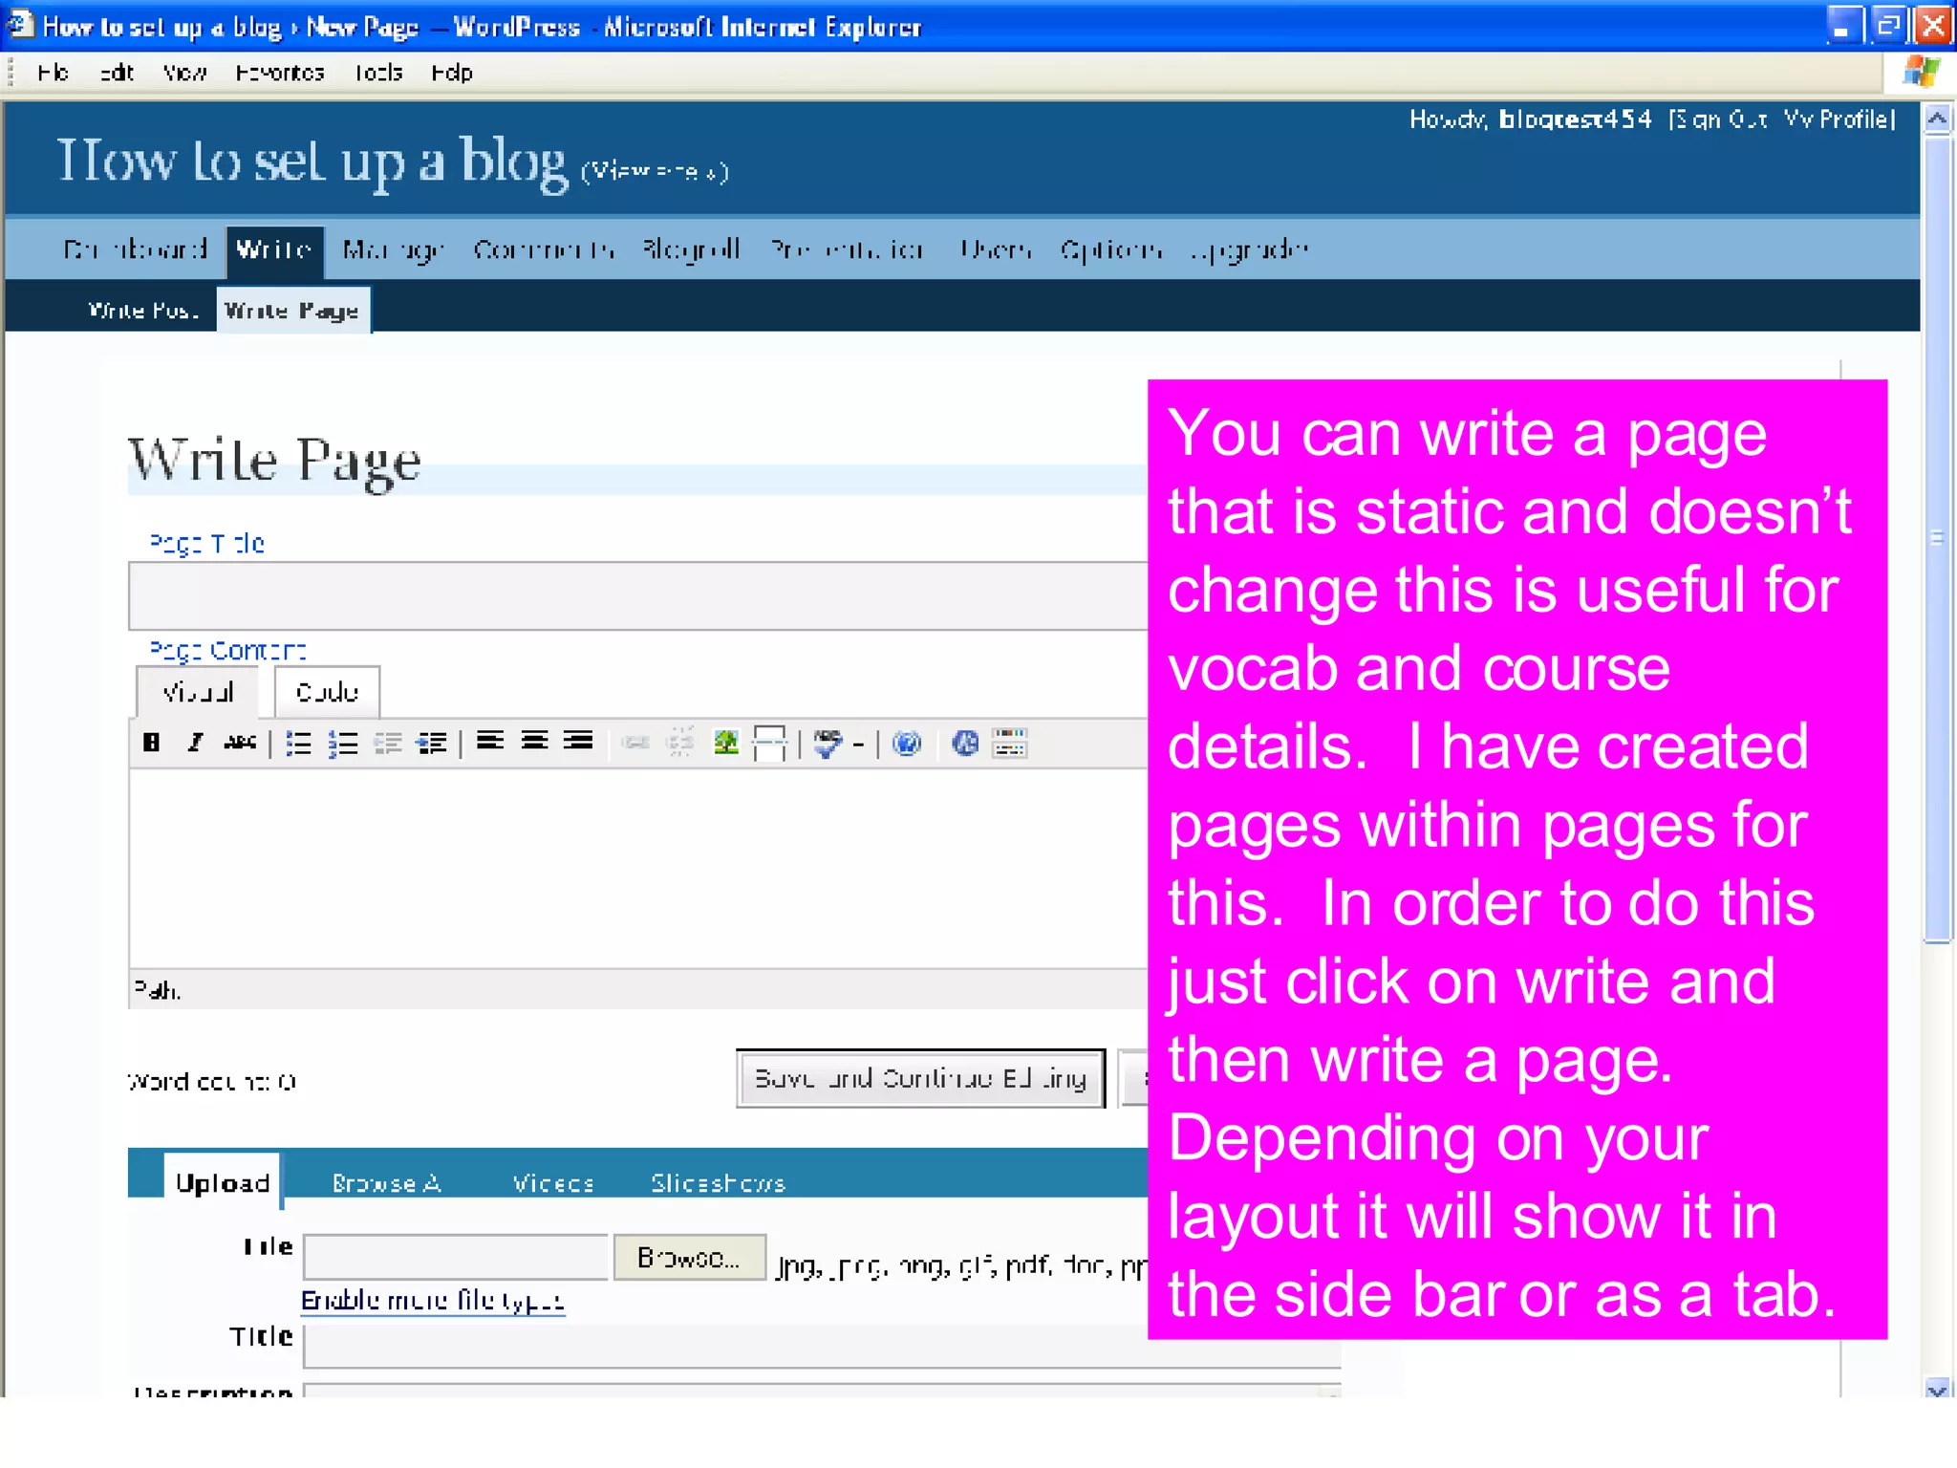Open the My Profile link
Screen dimensions: 1957x1468
(x=1836, y=119)
